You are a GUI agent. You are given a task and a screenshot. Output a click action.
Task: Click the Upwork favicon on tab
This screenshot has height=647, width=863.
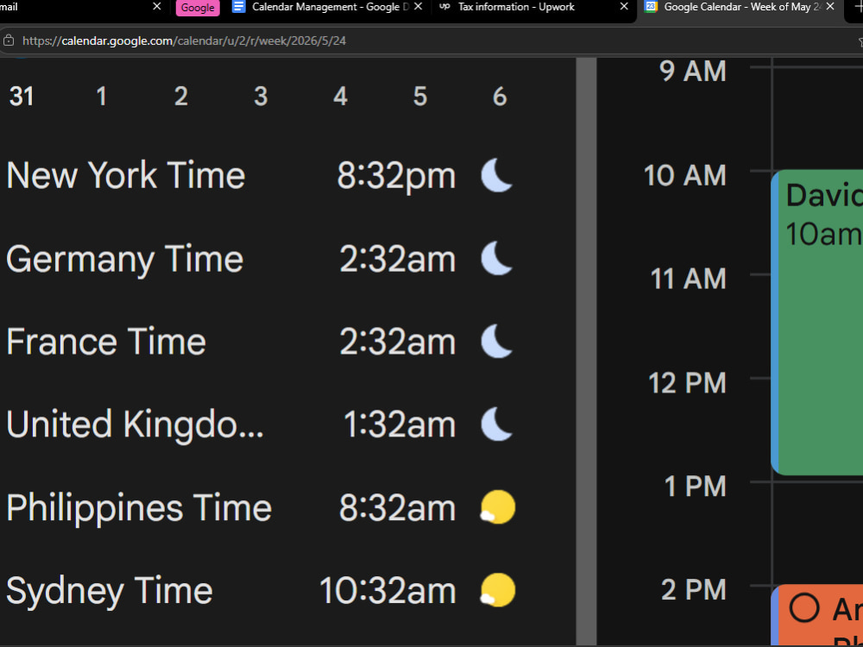[444, 7]
